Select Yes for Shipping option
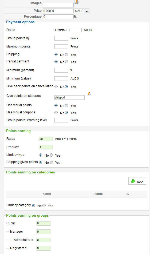The image size is (150, 254). coord(67,55)
